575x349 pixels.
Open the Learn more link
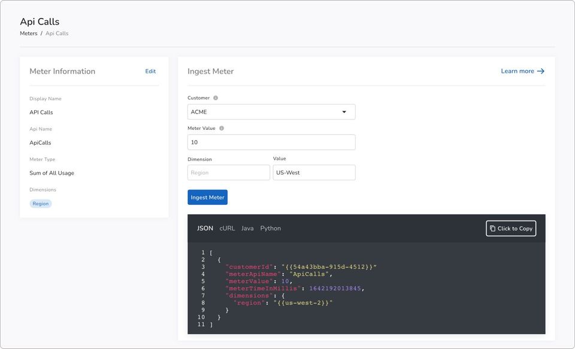click(522, 71)
